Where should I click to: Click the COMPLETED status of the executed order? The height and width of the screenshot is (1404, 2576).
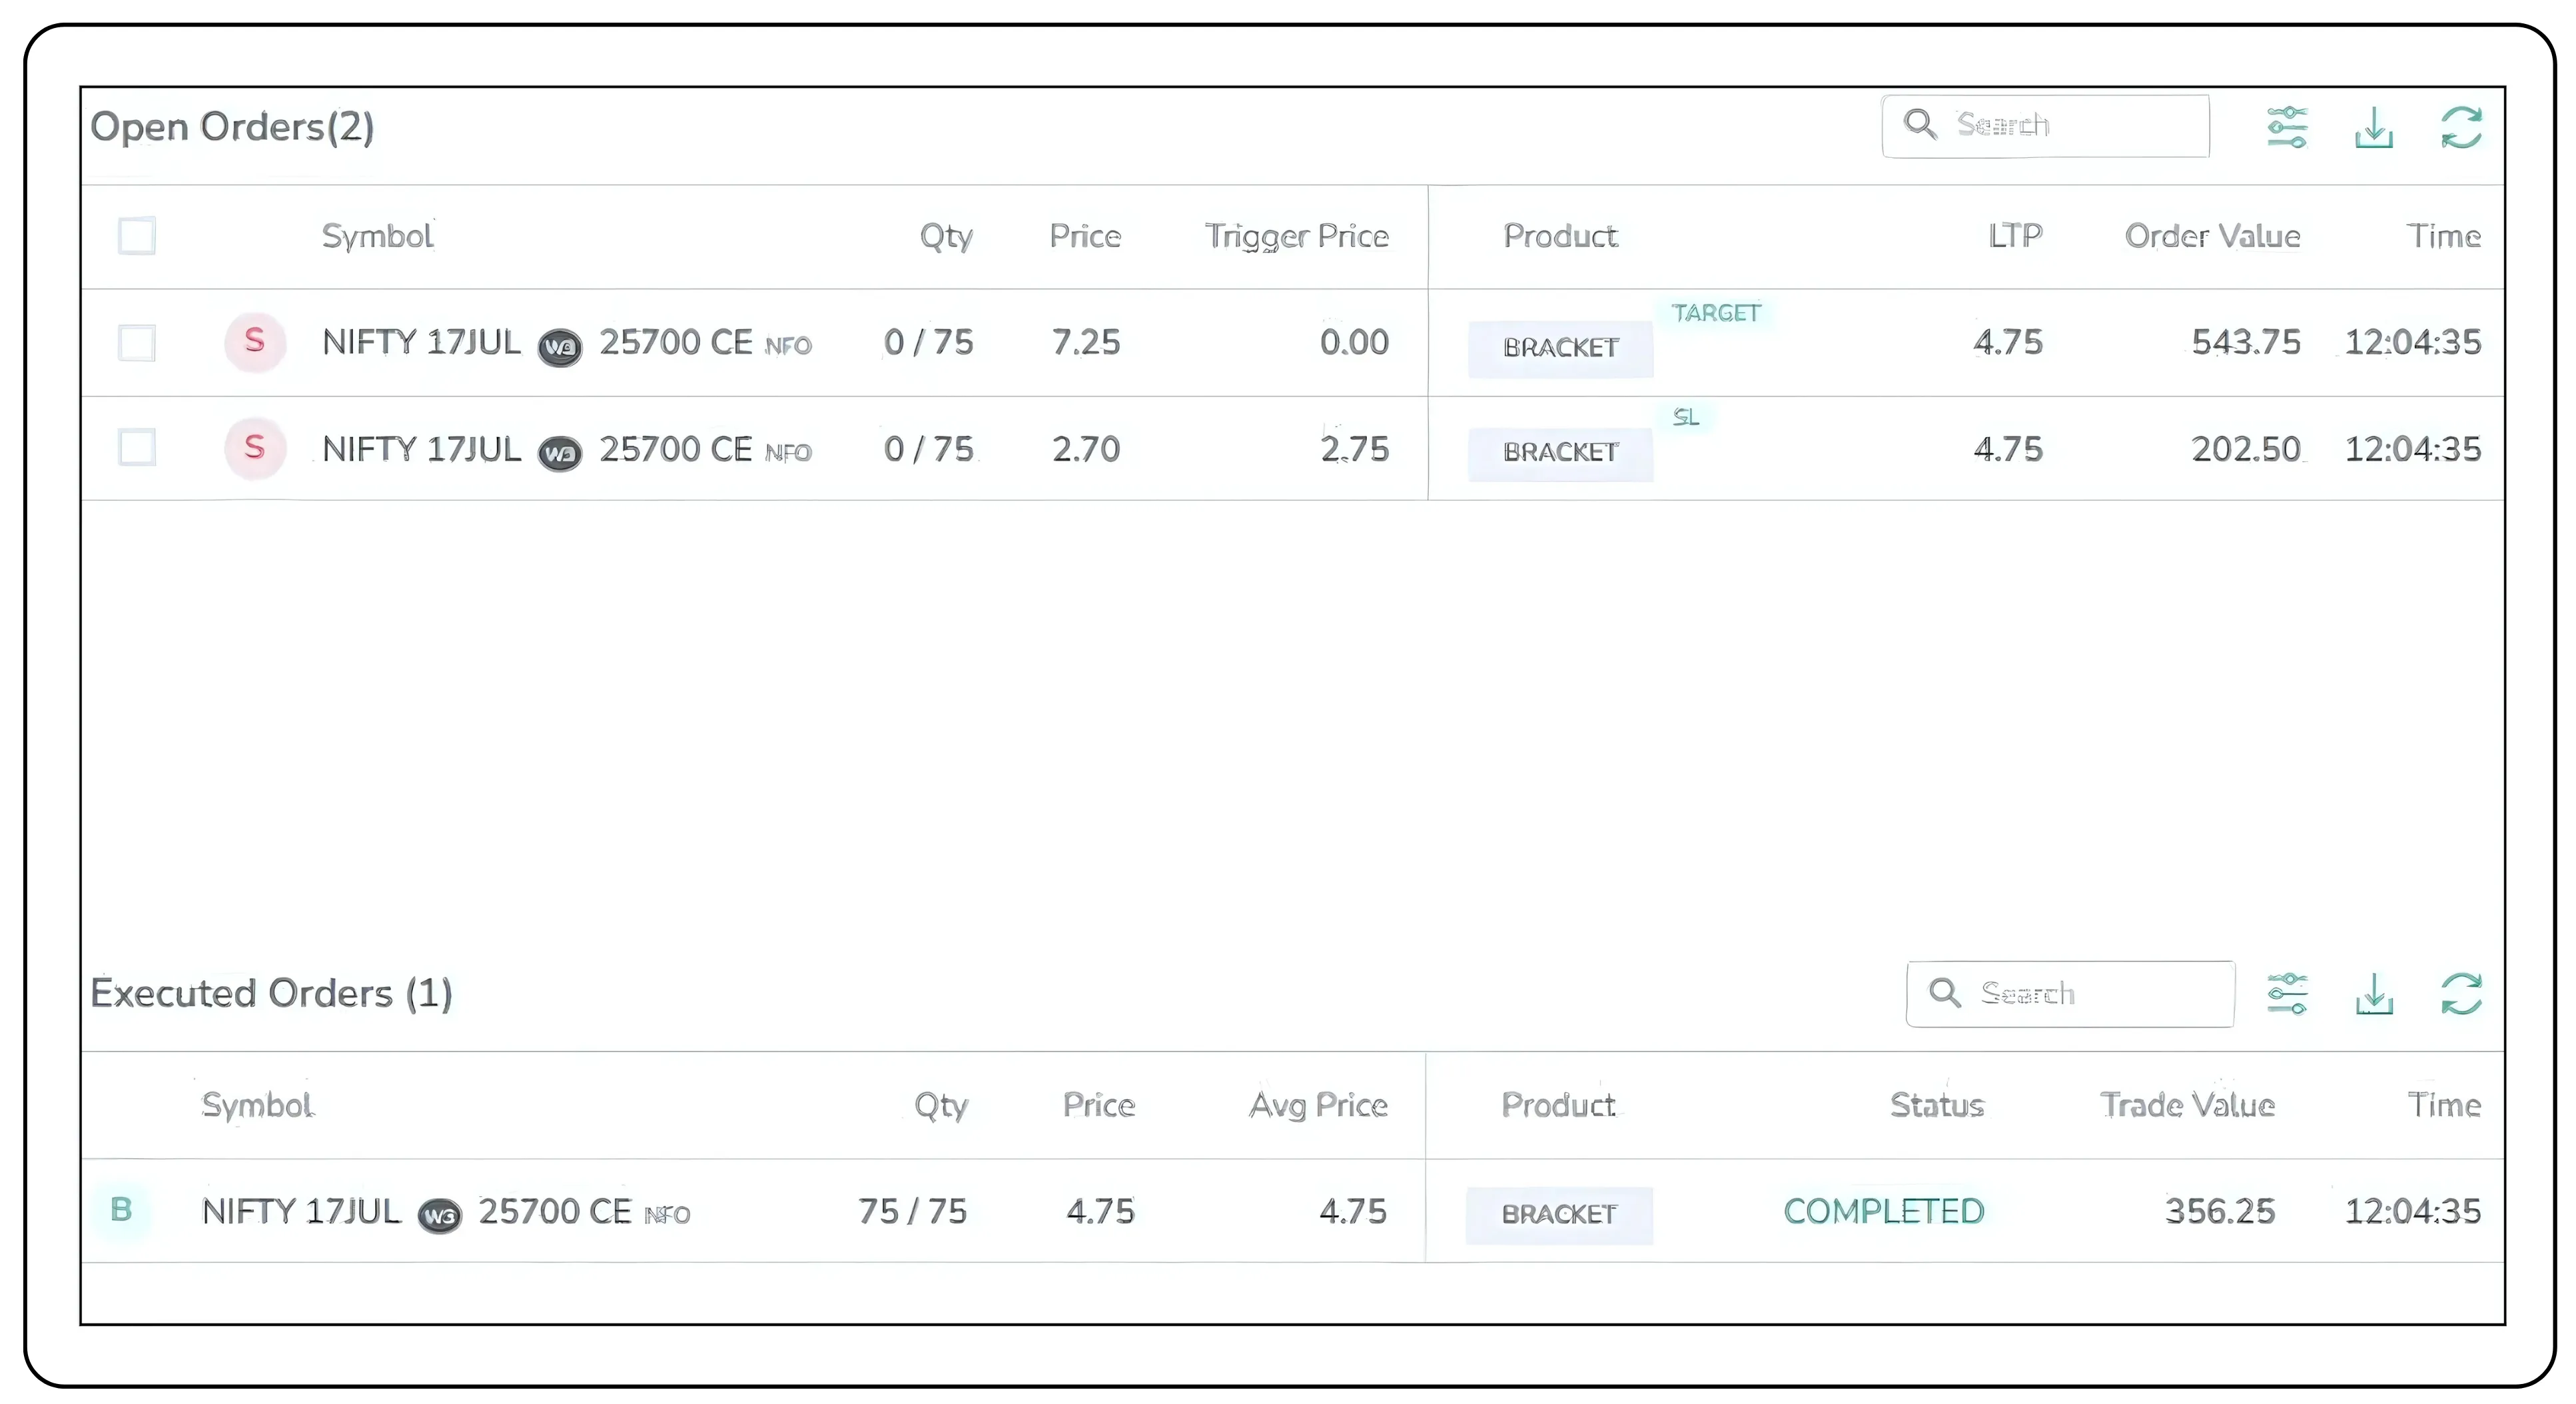1883,1210
